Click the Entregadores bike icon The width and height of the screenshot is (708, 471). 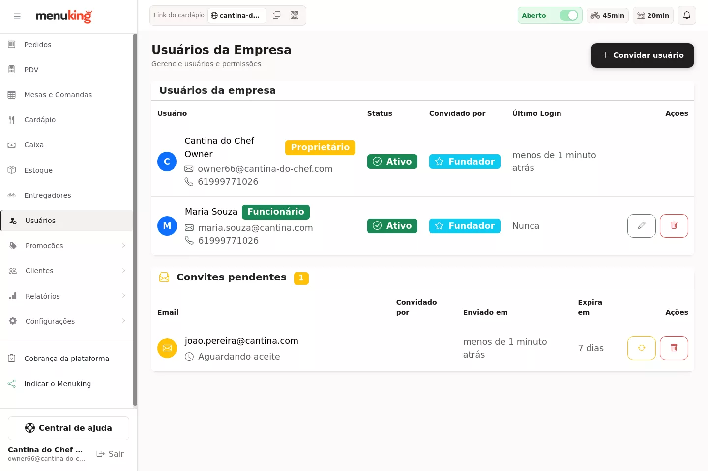tap(12, 195)
